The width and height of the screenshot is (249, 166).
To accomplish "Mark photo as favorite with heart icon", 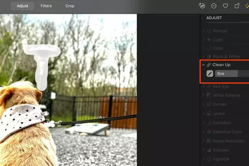I will pos(225,6).
